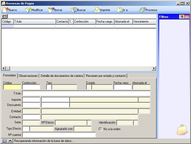Minimize the Remesas de Pagos window
This screenshot has height=144, width=191.
click(x=178, y=3)
